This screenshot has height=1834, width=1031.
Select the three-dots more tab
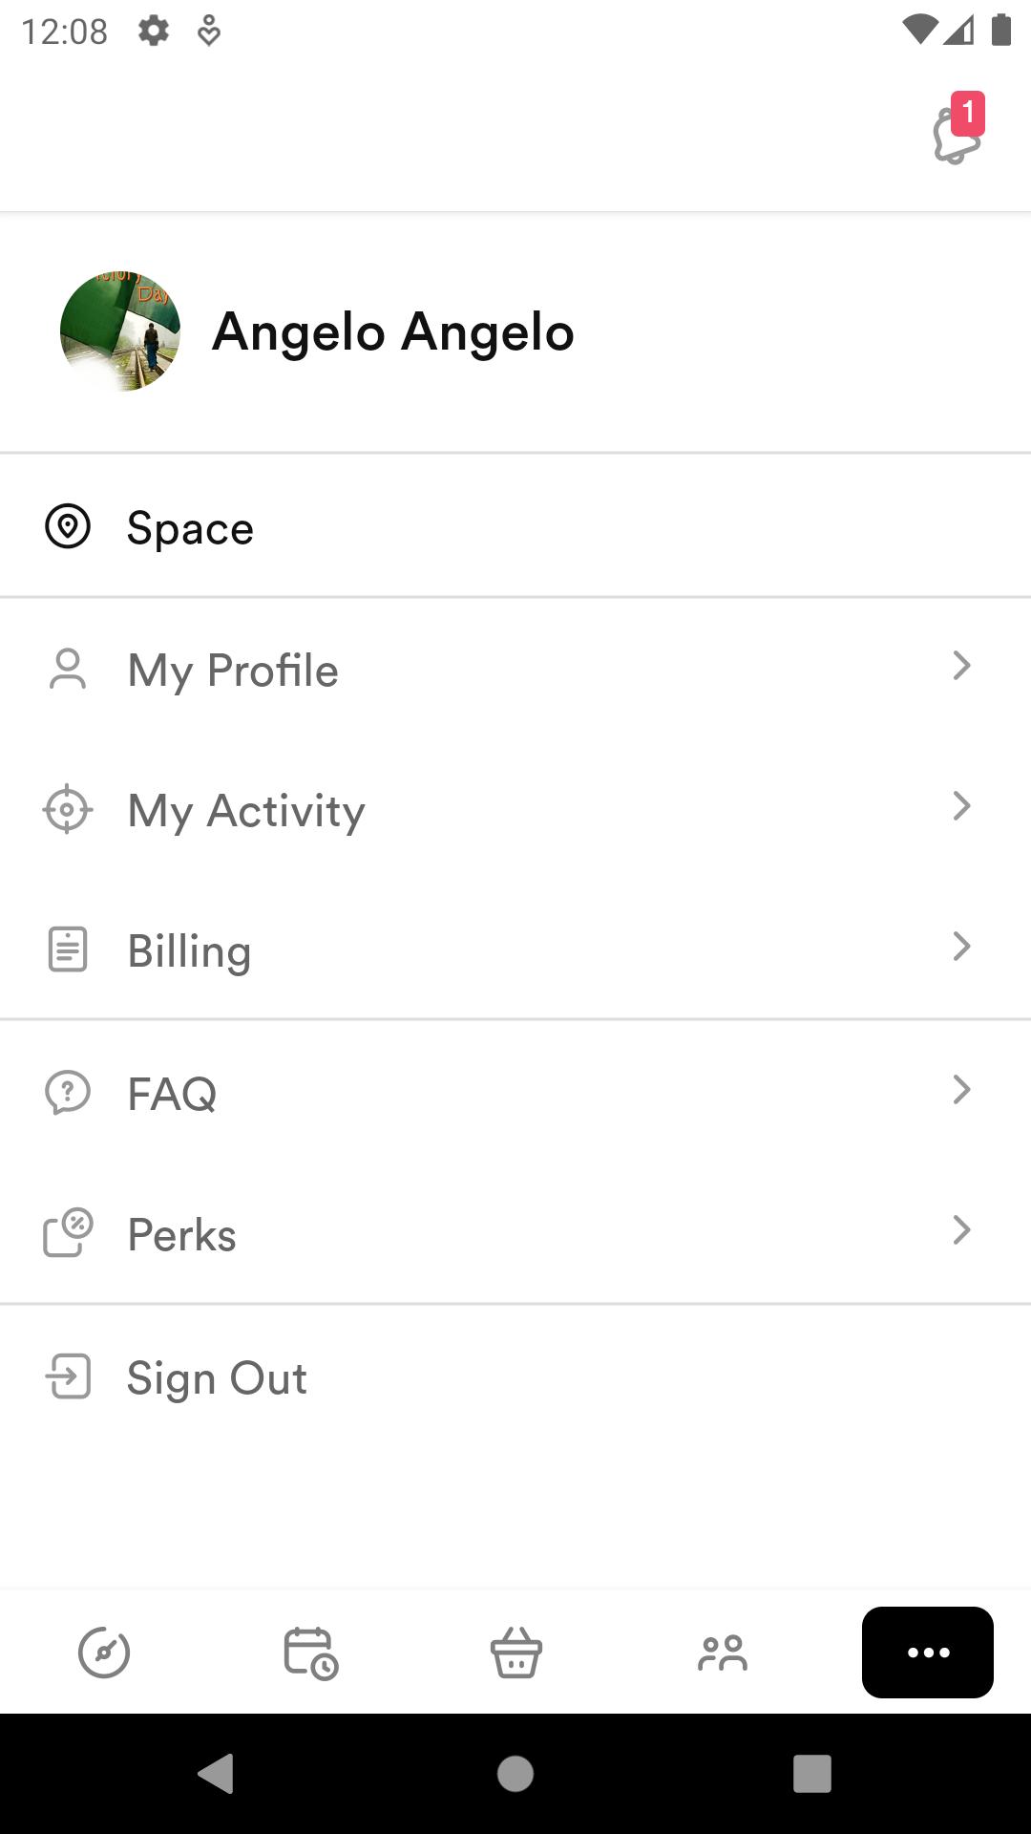[928, 1653]
